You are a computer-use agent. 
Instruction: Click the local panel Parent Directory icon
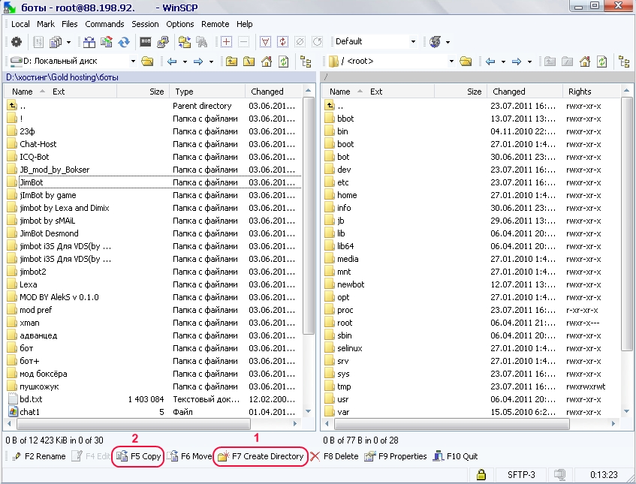[231, 62]
